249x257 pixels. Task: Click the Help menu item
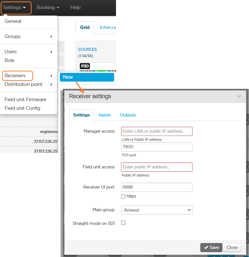click(x=75, y=8)
